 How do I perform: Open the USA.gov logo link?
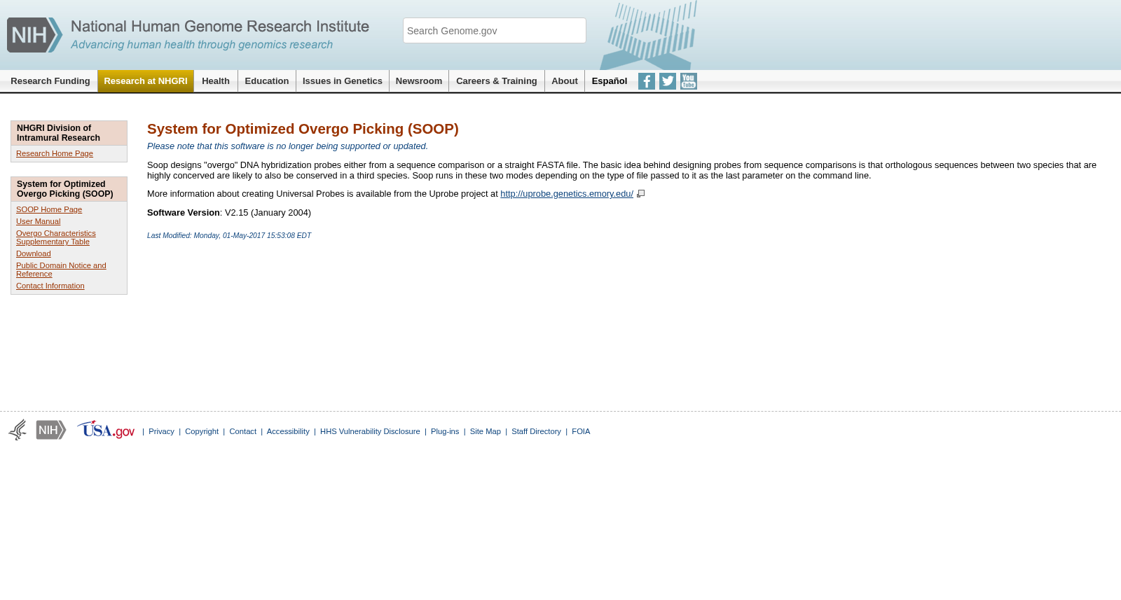tap(106, 430)
